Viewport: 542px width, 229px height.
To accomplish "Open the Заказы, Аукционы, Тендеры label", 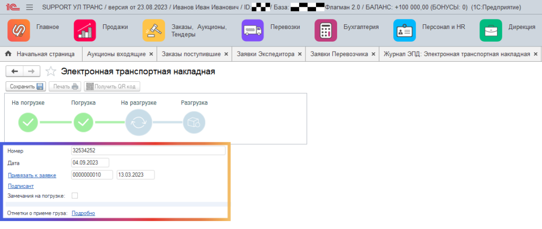I will coord(199,31).
